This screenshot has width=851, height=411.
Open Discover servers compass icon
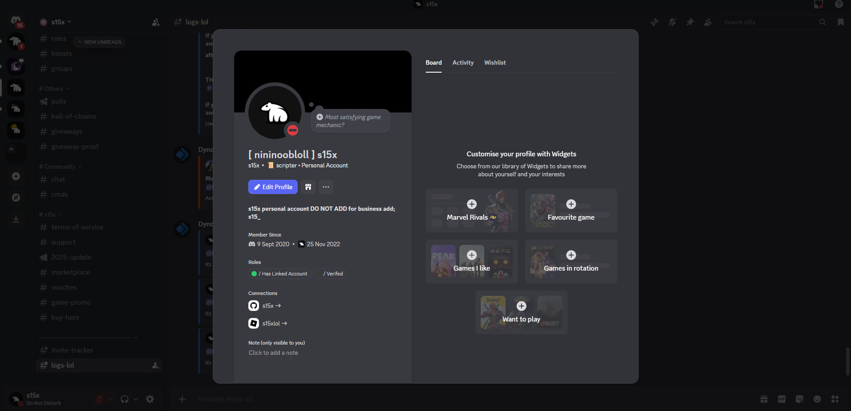16,198
